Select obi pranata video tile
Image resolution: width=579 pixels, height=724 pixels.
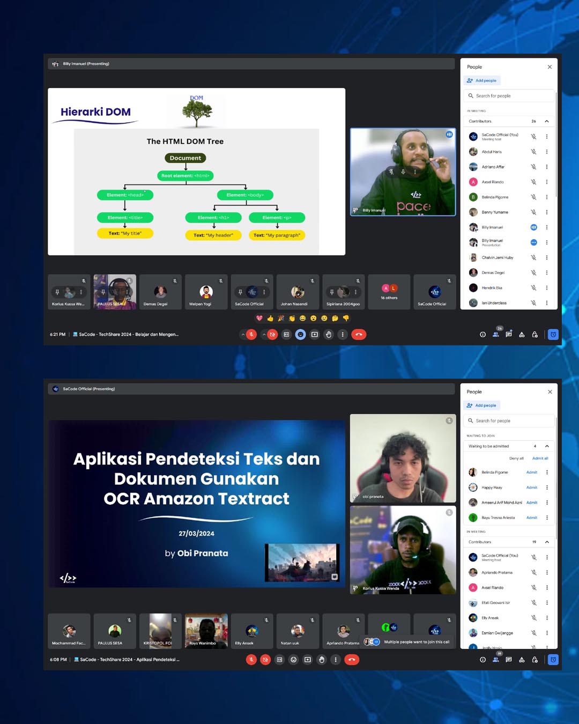(x=403, y=458)
